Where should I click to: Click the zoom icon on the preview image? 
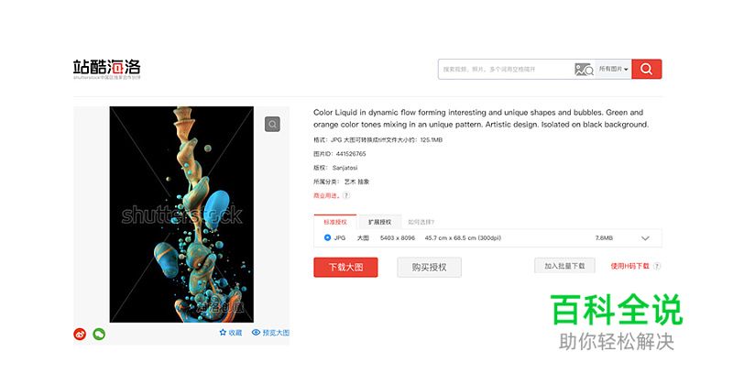pyautogui.click(x=272, y=124)
